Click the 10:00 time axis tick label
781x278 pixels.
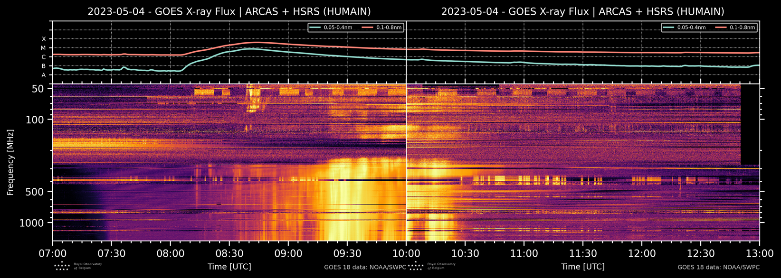(x=406, y=253)
